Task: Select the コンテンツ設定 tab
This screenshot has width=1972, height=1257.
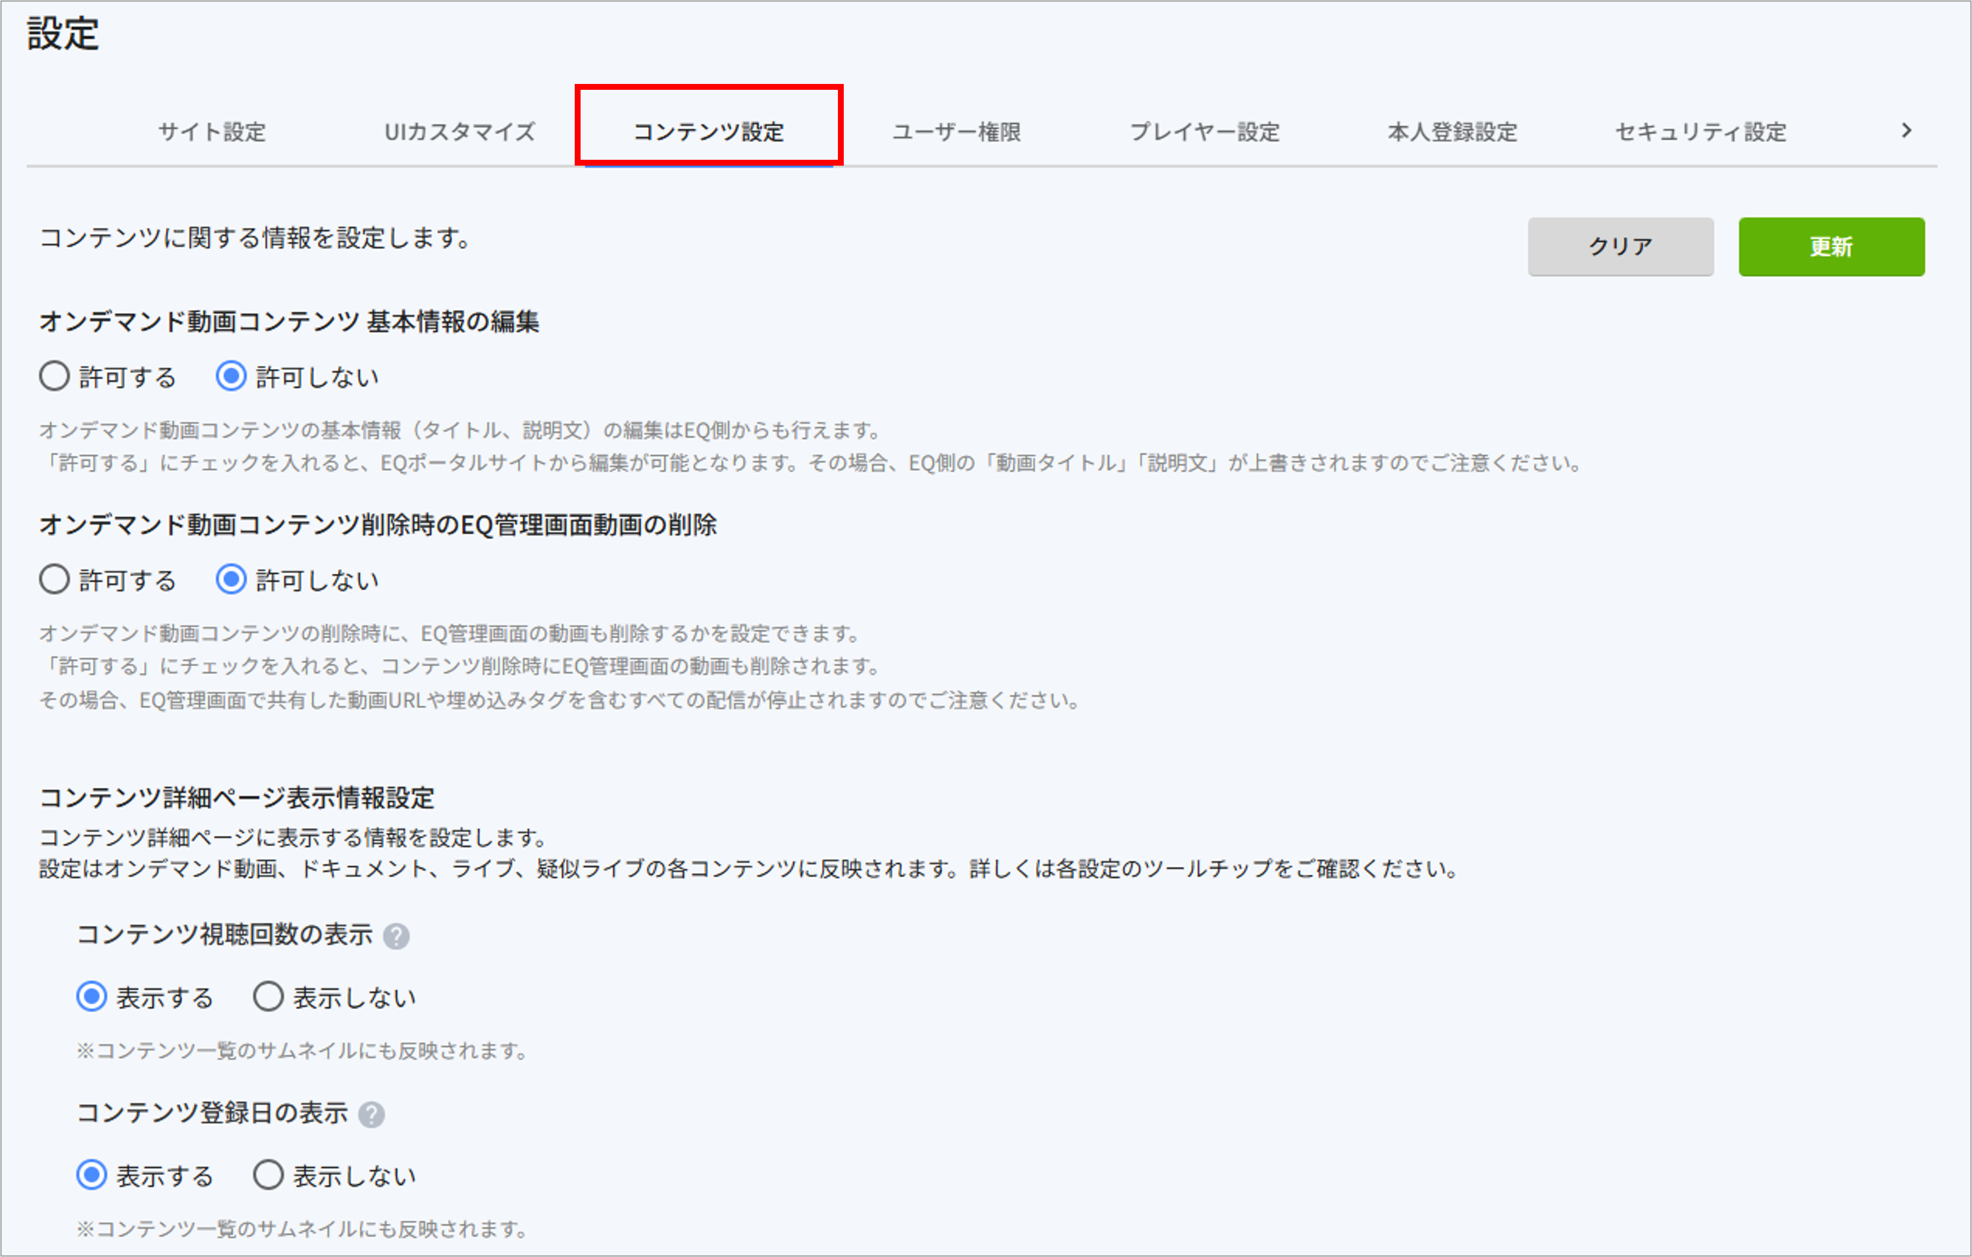Action: click(x=708, y=132)
